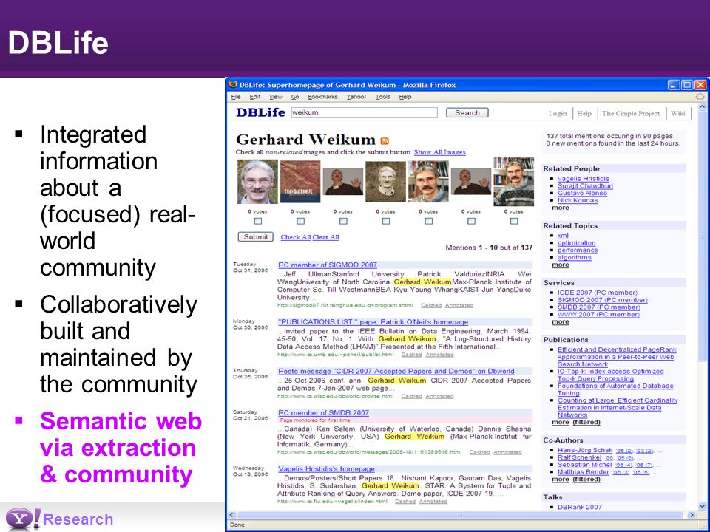
Task: Open Cached link for SIGMOD 2007 mention
Action: (x=431, y=305)
